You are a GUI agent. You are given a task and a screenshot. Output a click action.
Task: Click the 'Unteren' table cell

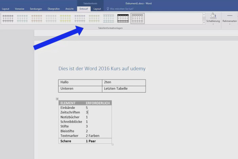click(x=80, y=89)
